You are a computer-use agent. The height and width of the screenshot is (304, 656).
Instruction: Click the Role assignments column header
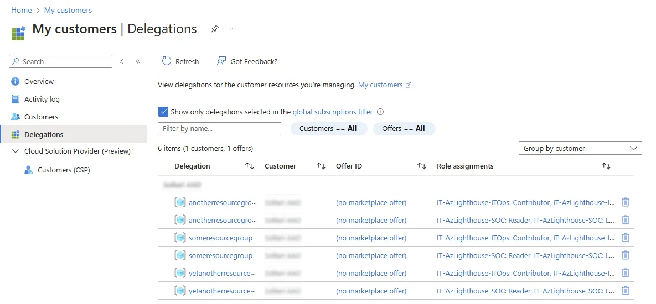pos(465,166)
